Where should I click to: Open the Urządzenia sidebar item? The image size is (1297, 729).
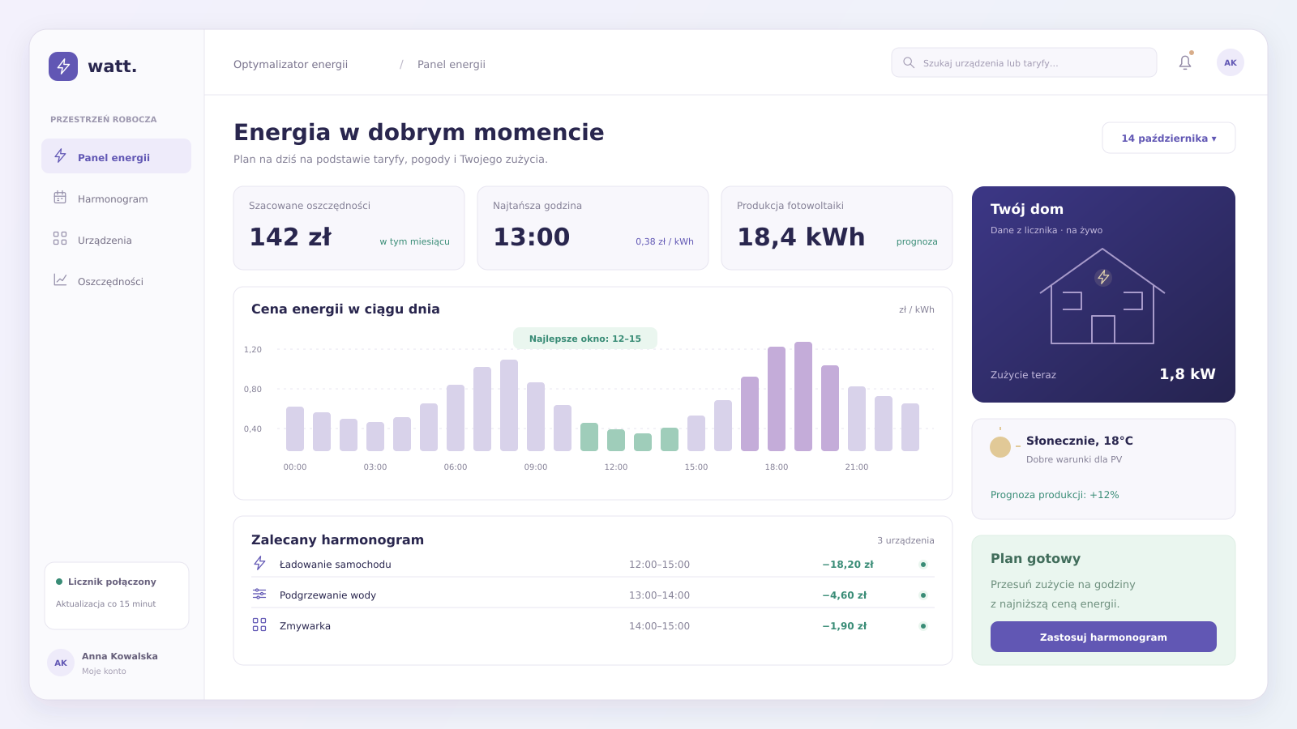[x=116, y=239]
